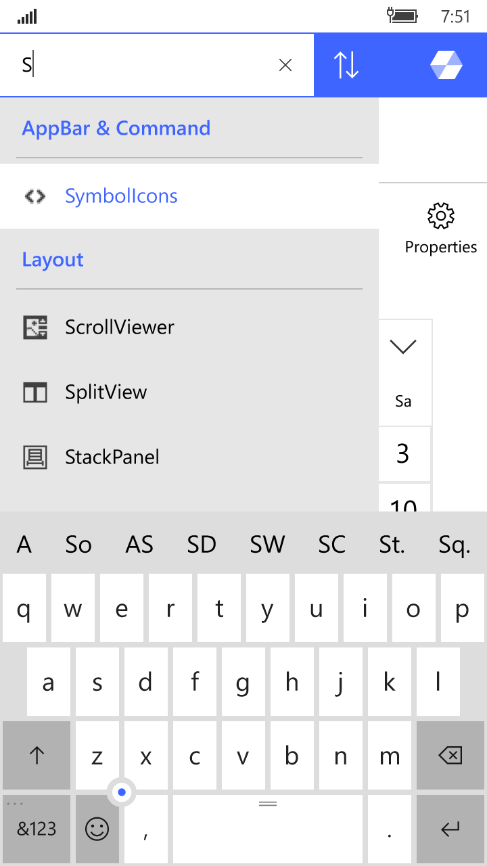
Task: Open the Properties gear icon
Action: (x=441, y=216)
